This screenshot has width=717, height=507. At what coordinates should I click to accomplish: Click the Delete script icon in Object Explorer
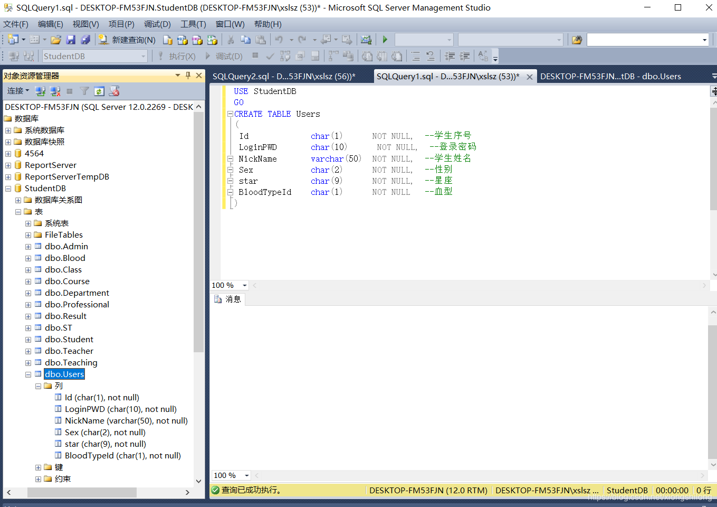[114, 91]
